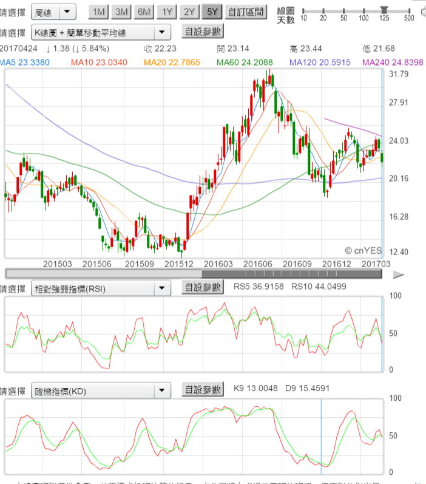Click the 線圖天數 slider handle at 125
The height and width of the screenshot is (484, 426).
pos(384,9)
